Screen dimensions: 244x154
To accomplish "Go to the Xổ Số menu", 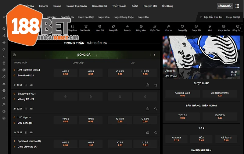I will (135, 6).
